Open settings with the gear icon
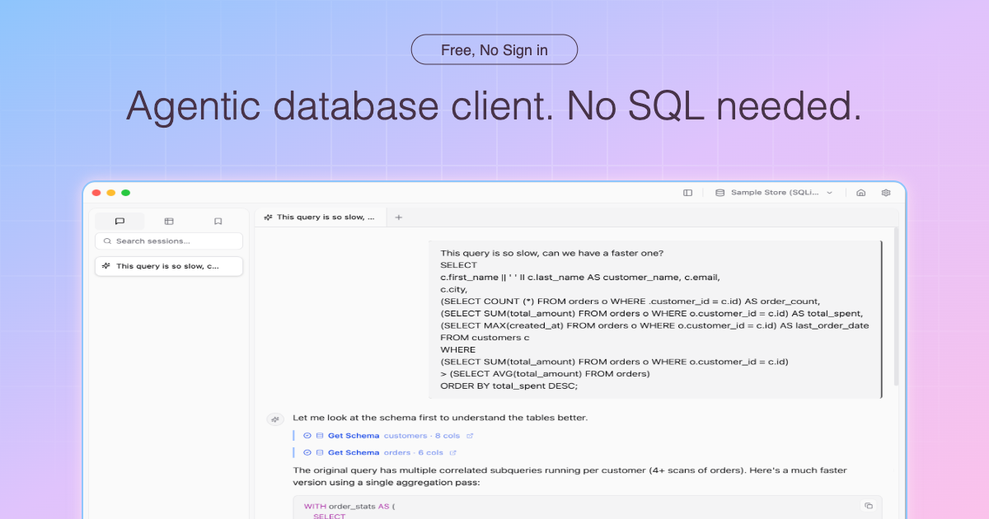 886,193
